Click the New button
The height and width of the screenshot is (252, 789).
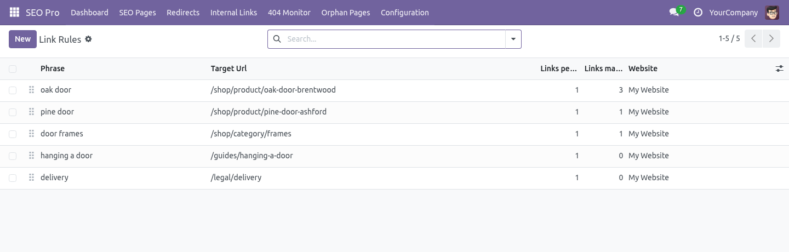pyautogui.click(x=22, y=39)
